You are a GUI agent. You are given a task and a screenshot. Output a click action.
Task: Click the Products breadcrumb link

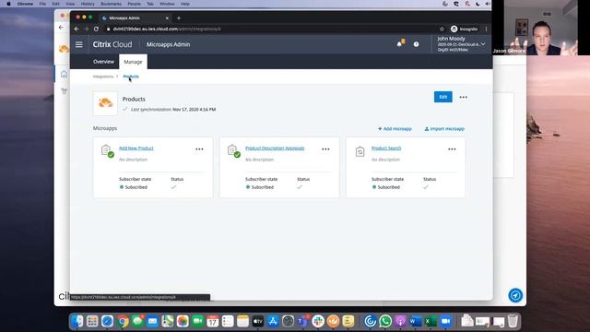click(131, 77)
